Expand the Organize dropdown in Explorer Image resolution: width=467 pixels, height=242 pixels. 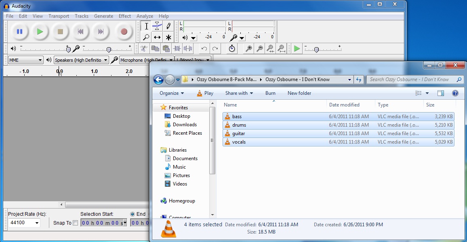tap(171, 93)
